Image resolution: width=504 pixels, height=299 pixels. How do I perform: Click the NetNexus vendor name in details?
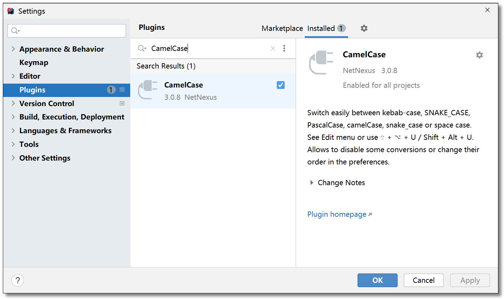pos(359,71)
